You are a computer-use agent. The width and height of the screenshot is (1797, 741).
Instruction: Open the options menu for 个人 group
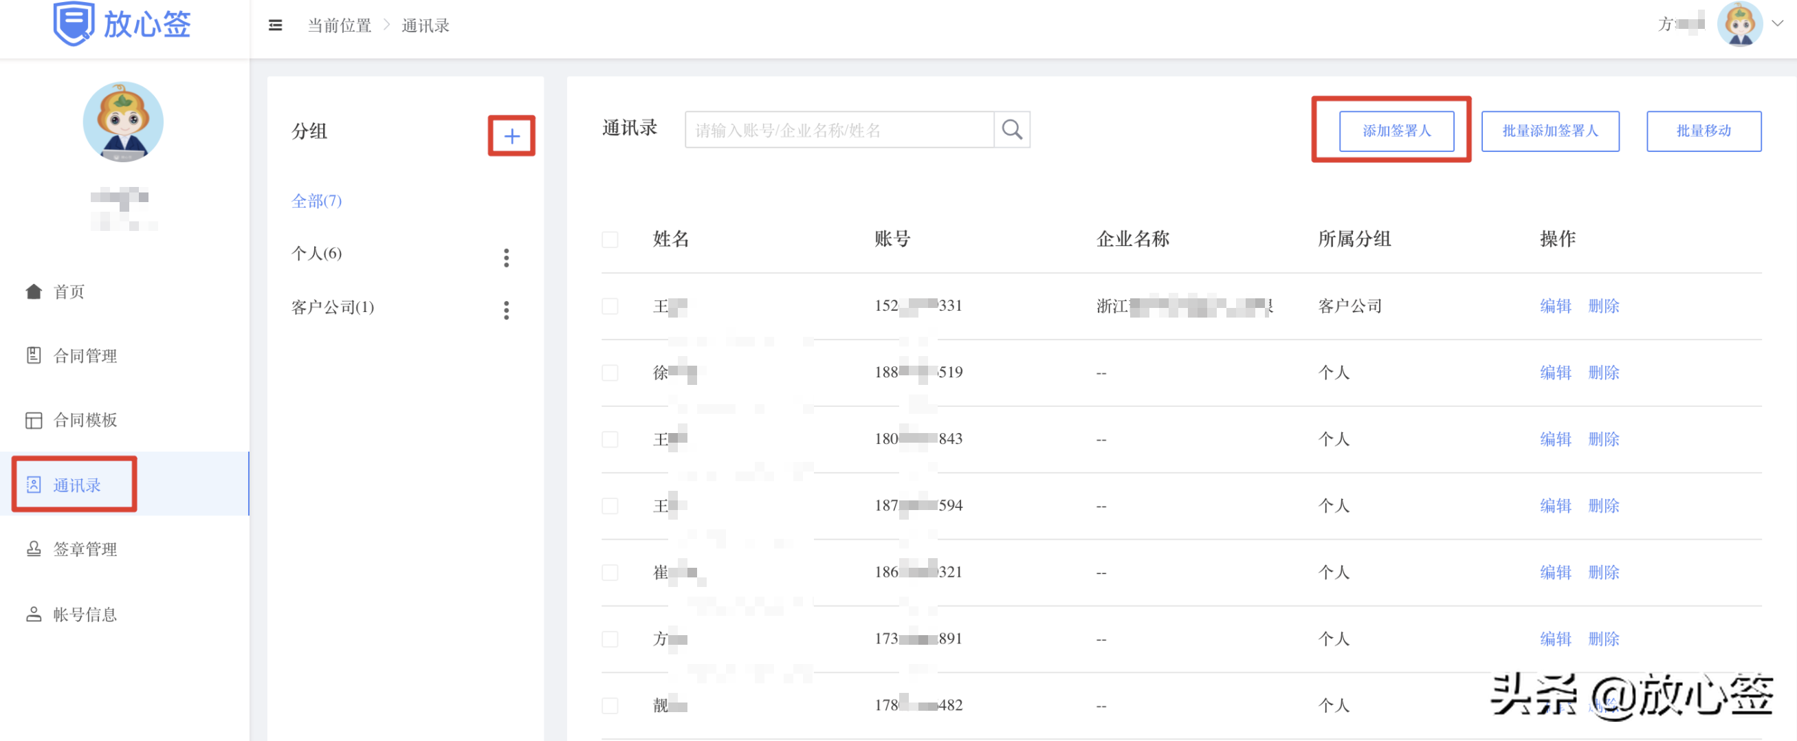pos(507,258)
